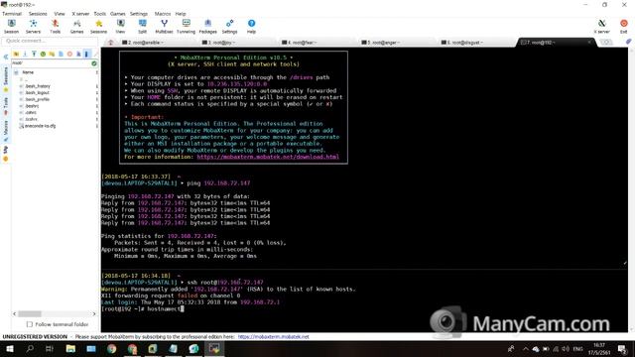Viewport: 635px width, 357px height.
Task: Open the Tools menu
Action: click(x=99, y=14)
